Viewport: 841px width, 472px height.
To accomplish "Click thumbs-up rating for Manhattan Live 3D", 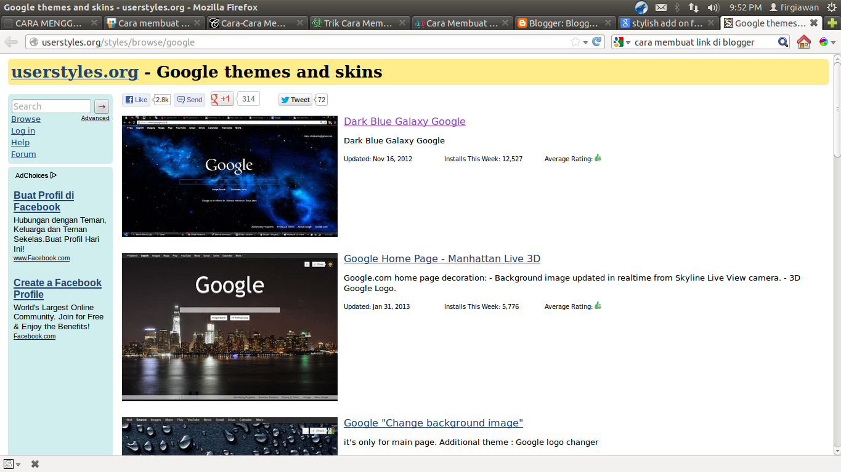I will click(x=598, y=306).
